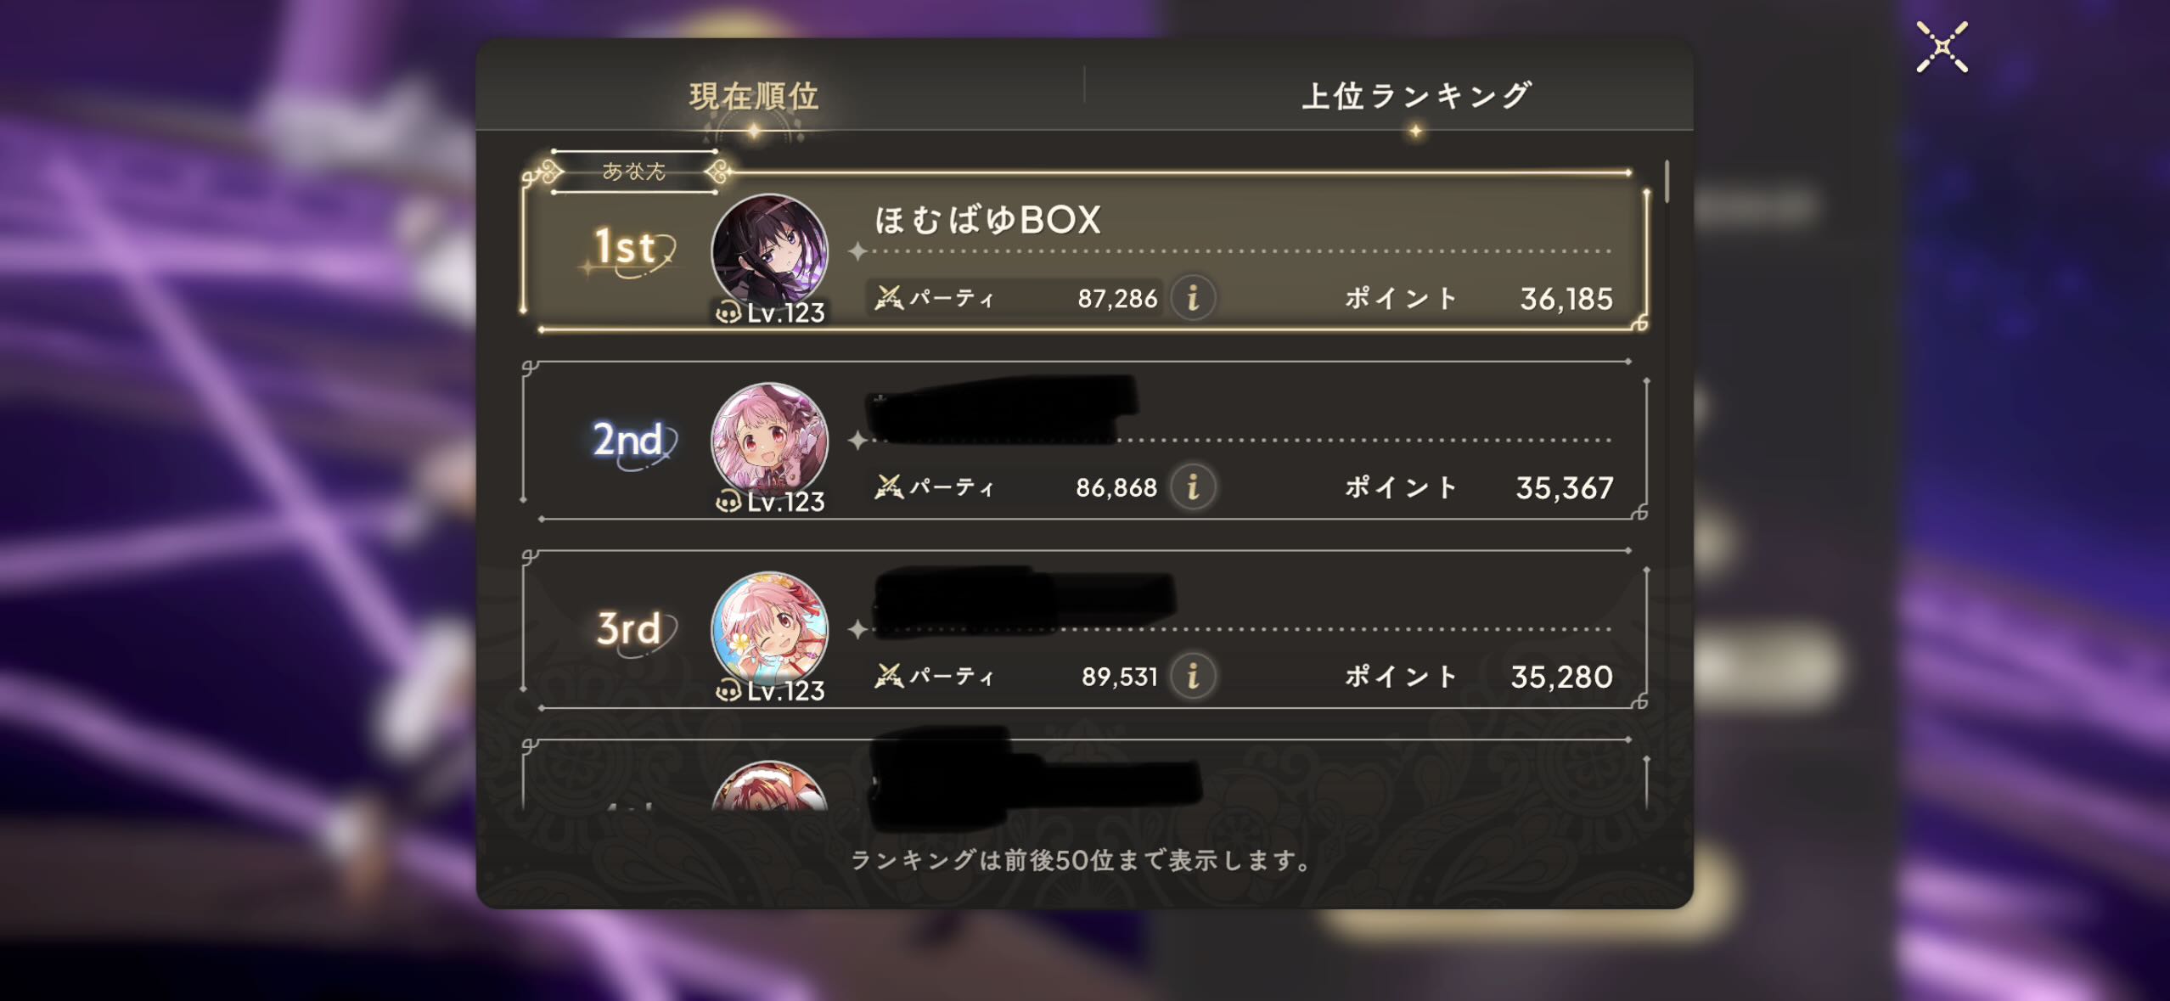The width and height of the screenshot is (2170, 1001).
Task: Click the 1st rank badge
Action: [x=630, y=250]
